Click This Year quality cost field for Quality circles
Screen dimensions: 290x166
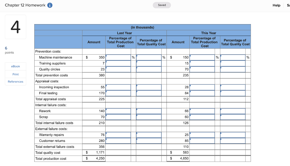click(x=233, y=69)
